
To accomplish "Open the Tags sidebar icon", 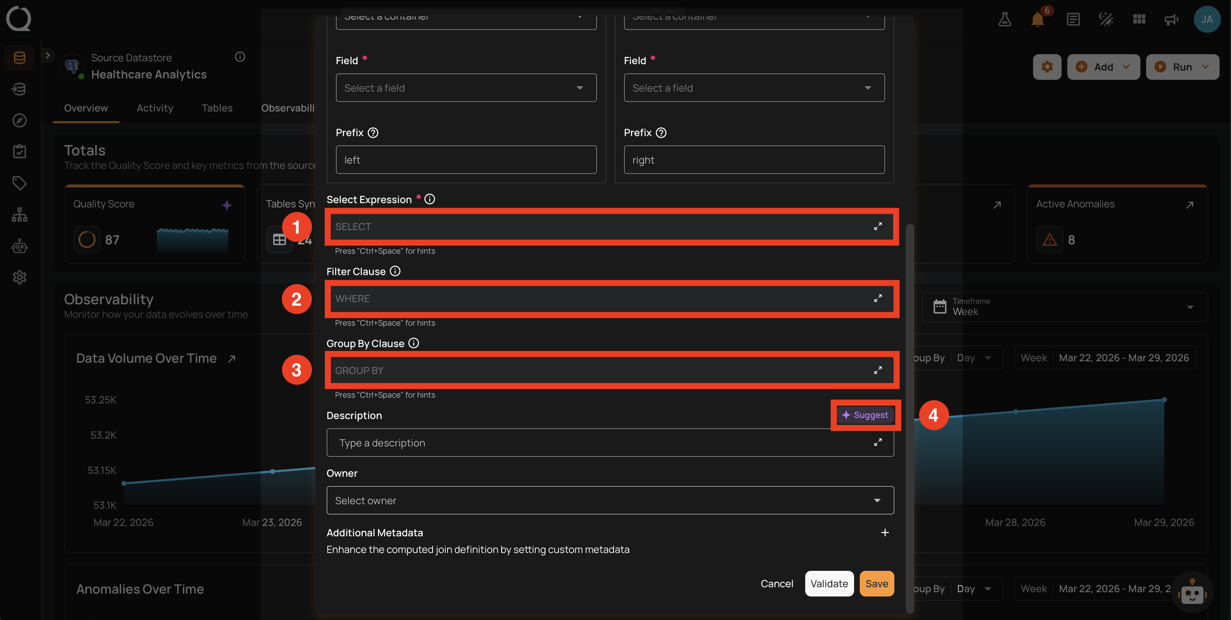I will tap(20, 183).
